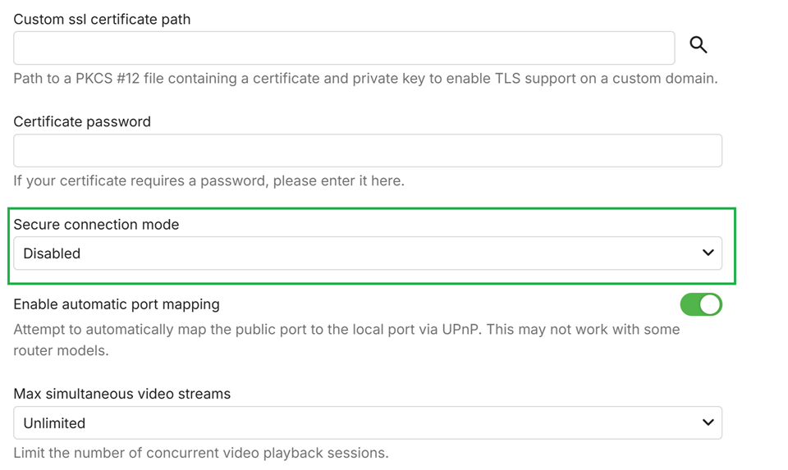Click the Custom ssl certificate path field
Viewport: 788px width, 470px height.
pyautogui.click(x=344, y=48)
